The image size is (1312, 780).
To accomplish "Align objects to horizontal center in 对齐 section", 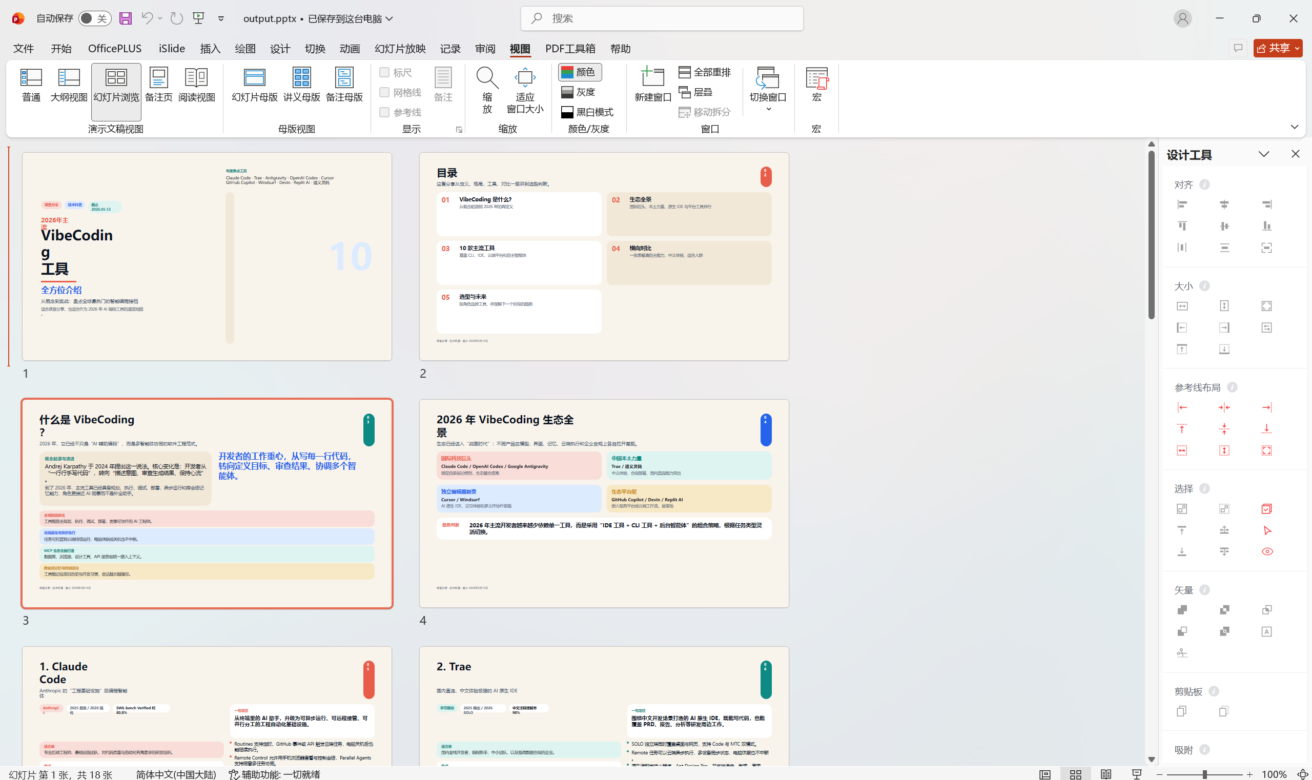I will [1224, 204].
